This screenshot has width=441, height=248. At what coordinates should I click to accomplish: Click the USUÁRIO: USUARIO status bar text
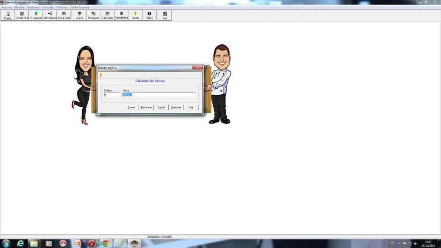coord(160,237)
